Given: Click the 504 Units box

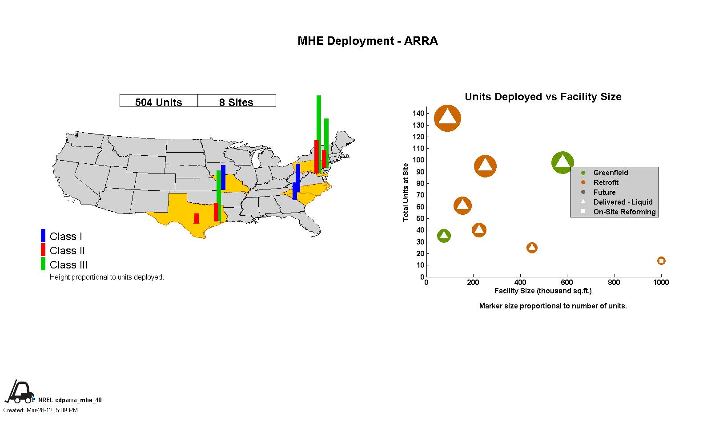Looking at the screenshot, I should click(159, 101).
